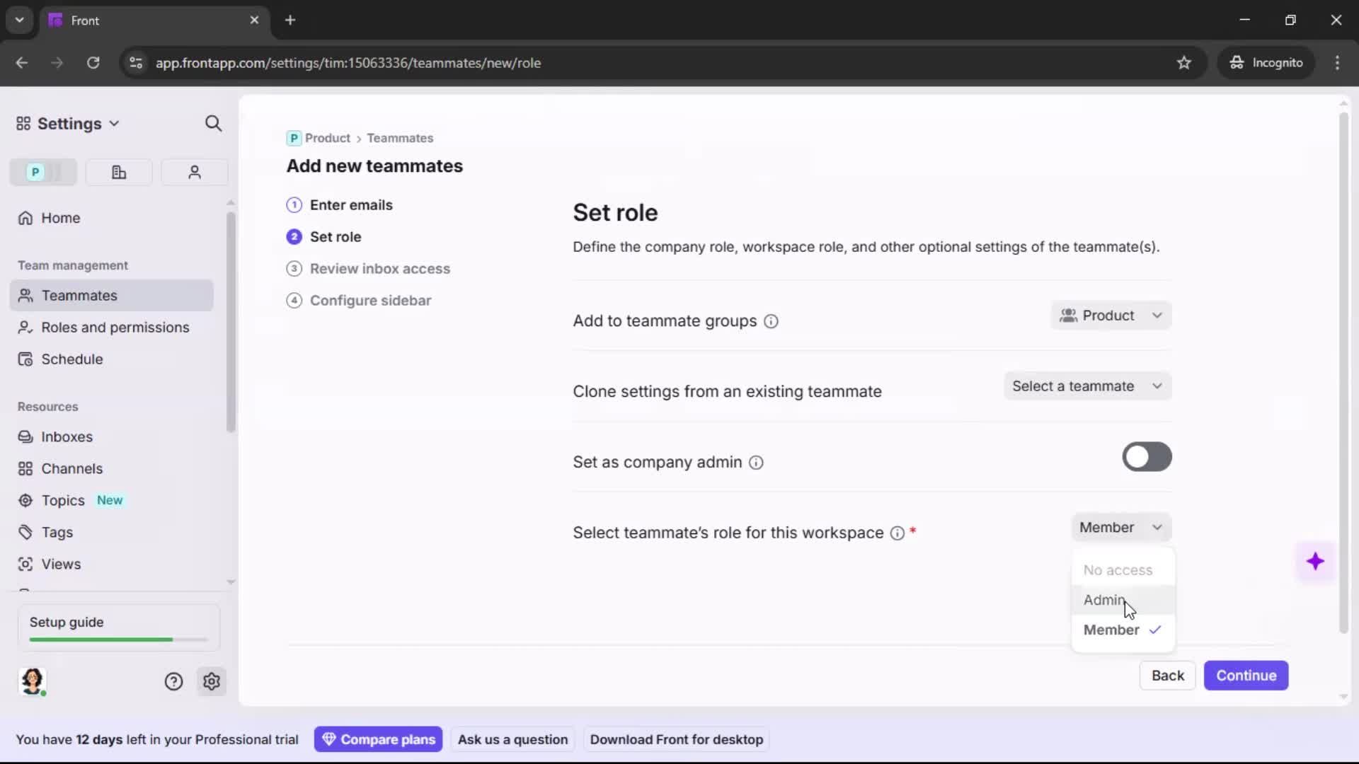Image resolution: width=1359 pixels, height=764 pixels.
Task: Click Ask us a question
Action: 512,739
